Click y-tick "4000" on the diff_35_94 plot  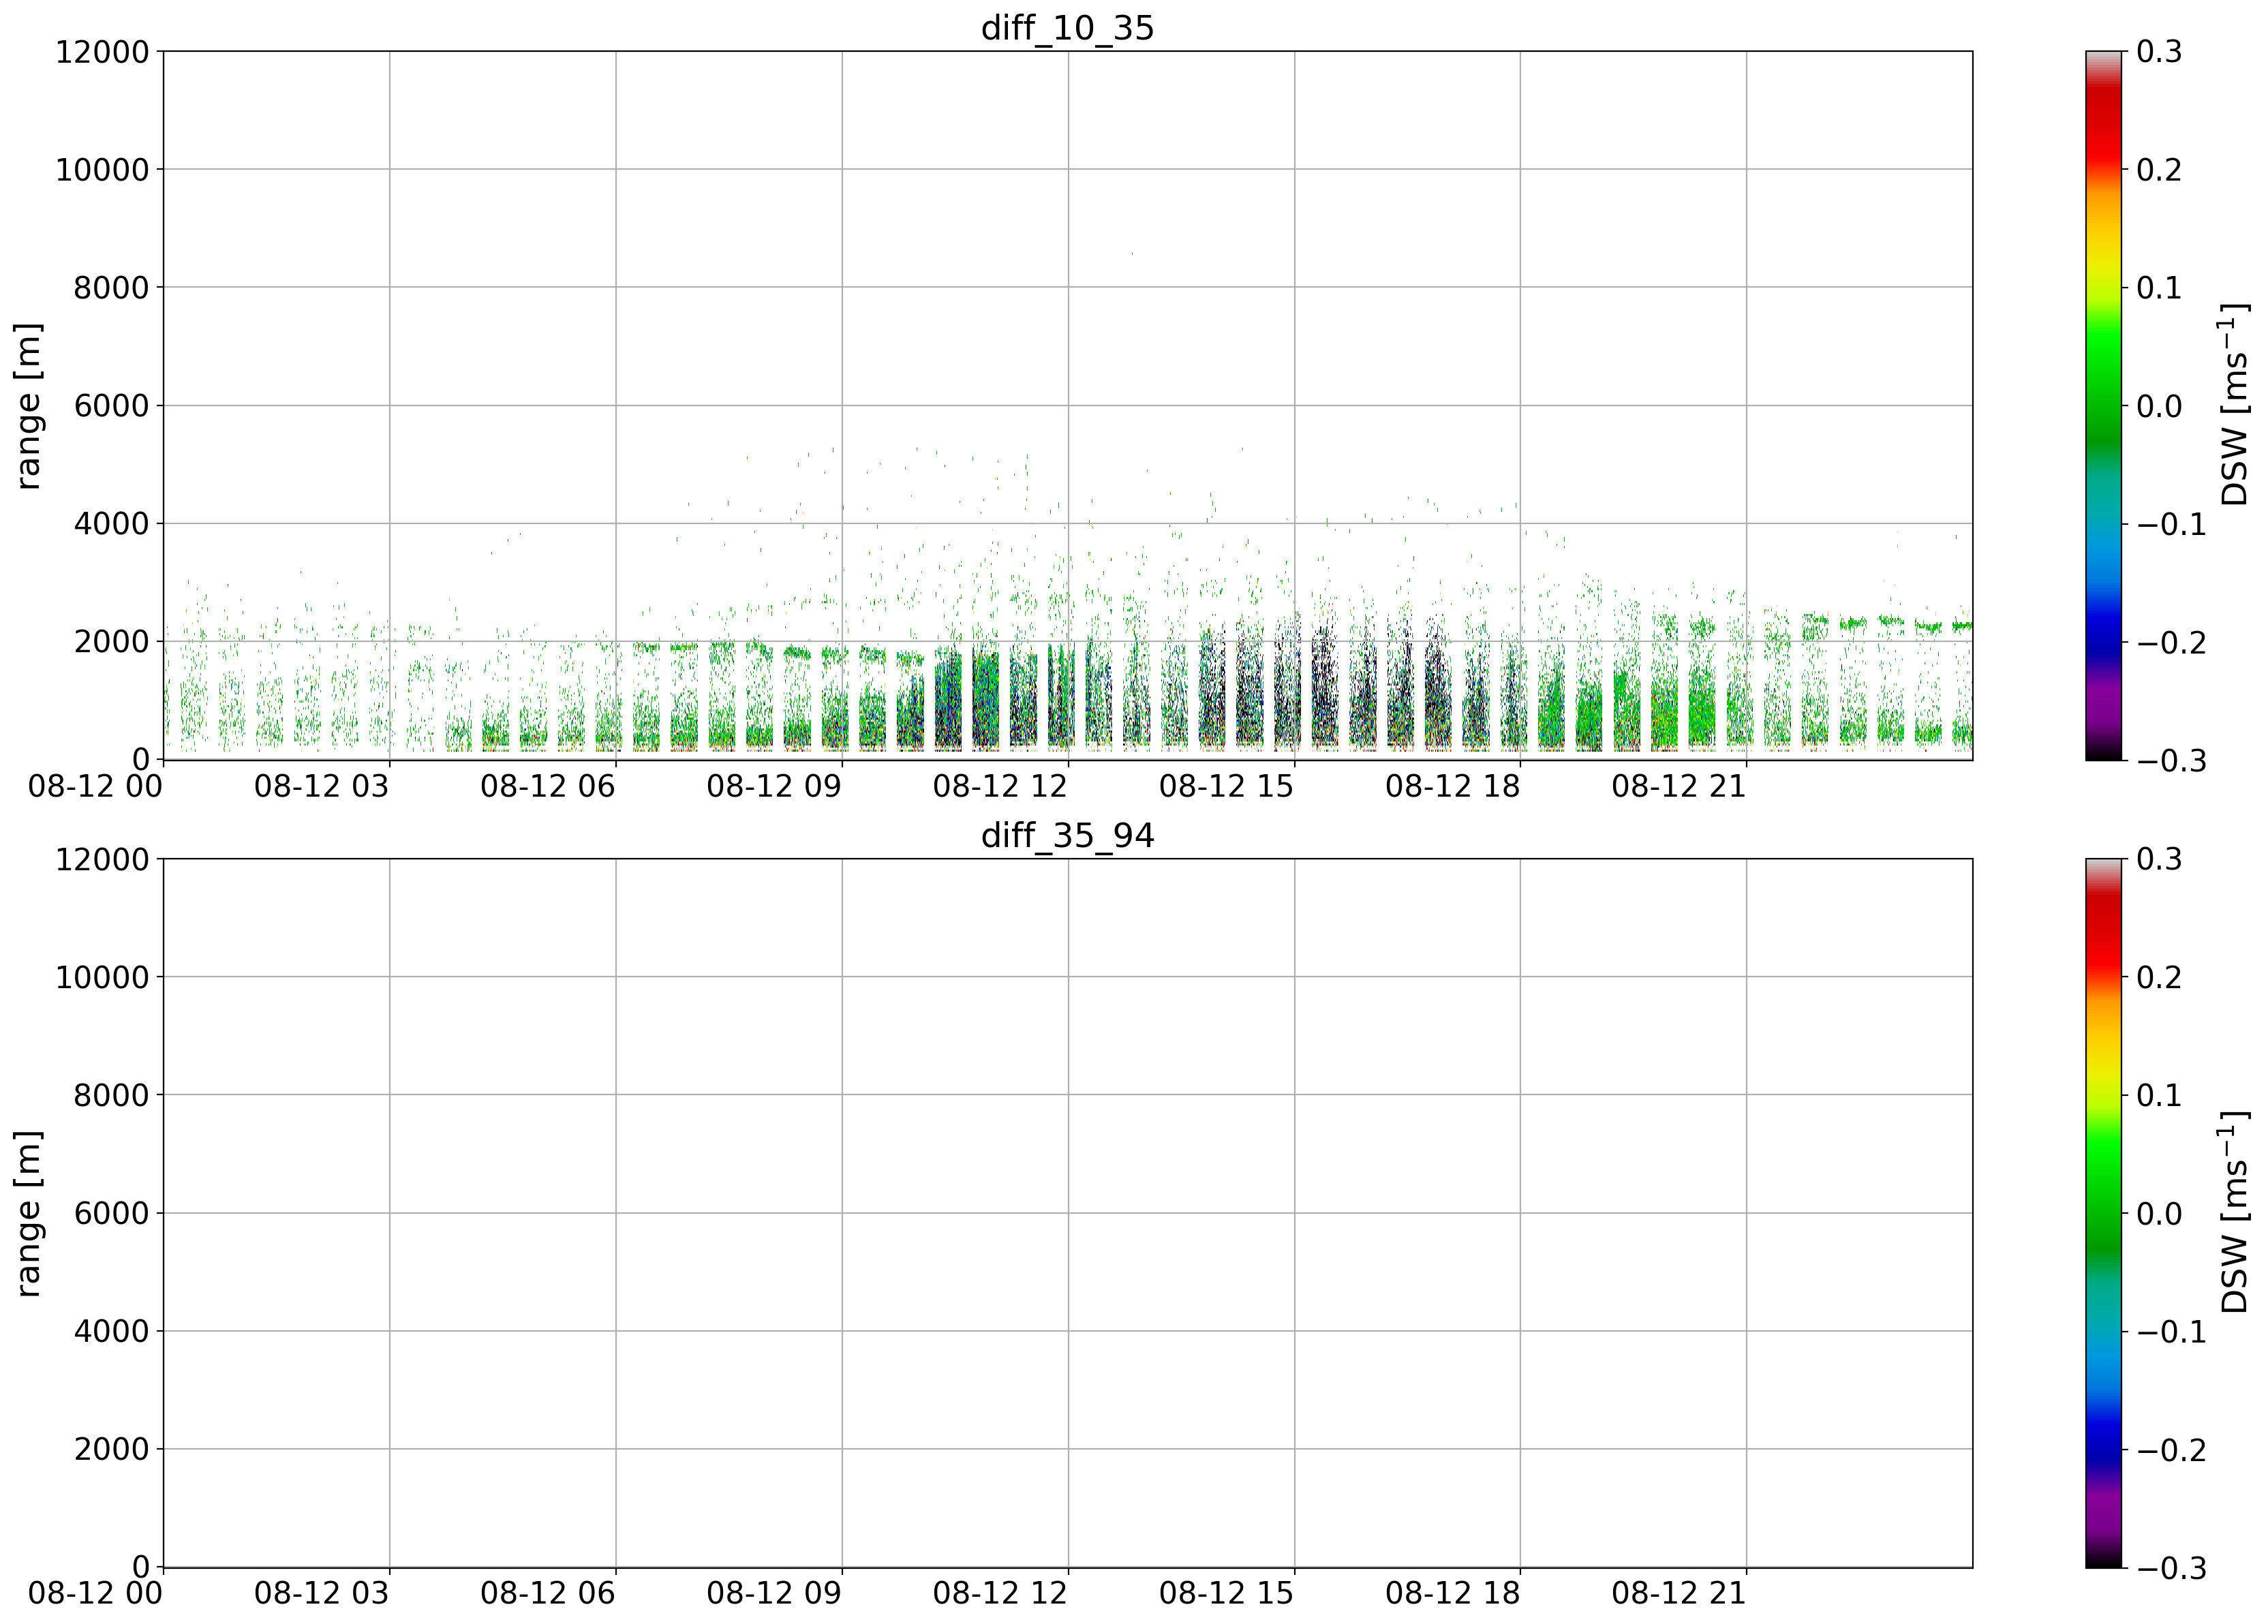(111, 1332)
